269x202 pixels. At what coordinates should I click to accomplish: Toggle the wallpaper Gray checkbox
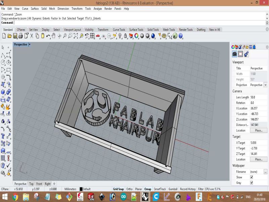(x=251, y=182)
